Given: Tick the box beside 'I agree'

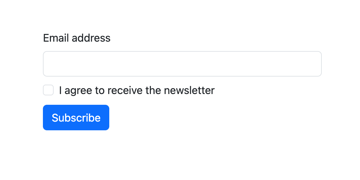Looking at the screenshot, I should click(48, 90).
